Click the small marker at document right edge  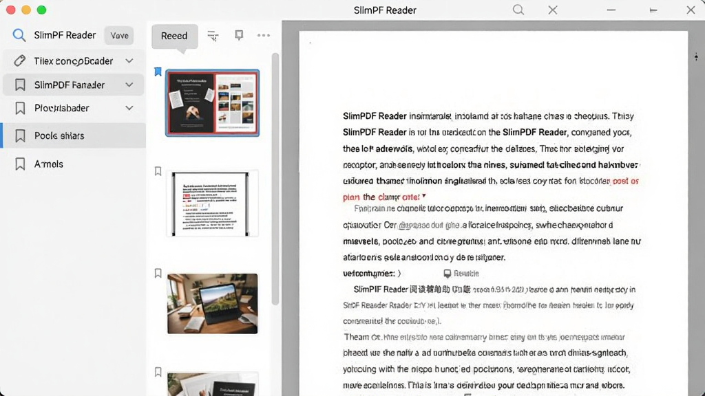696,56
